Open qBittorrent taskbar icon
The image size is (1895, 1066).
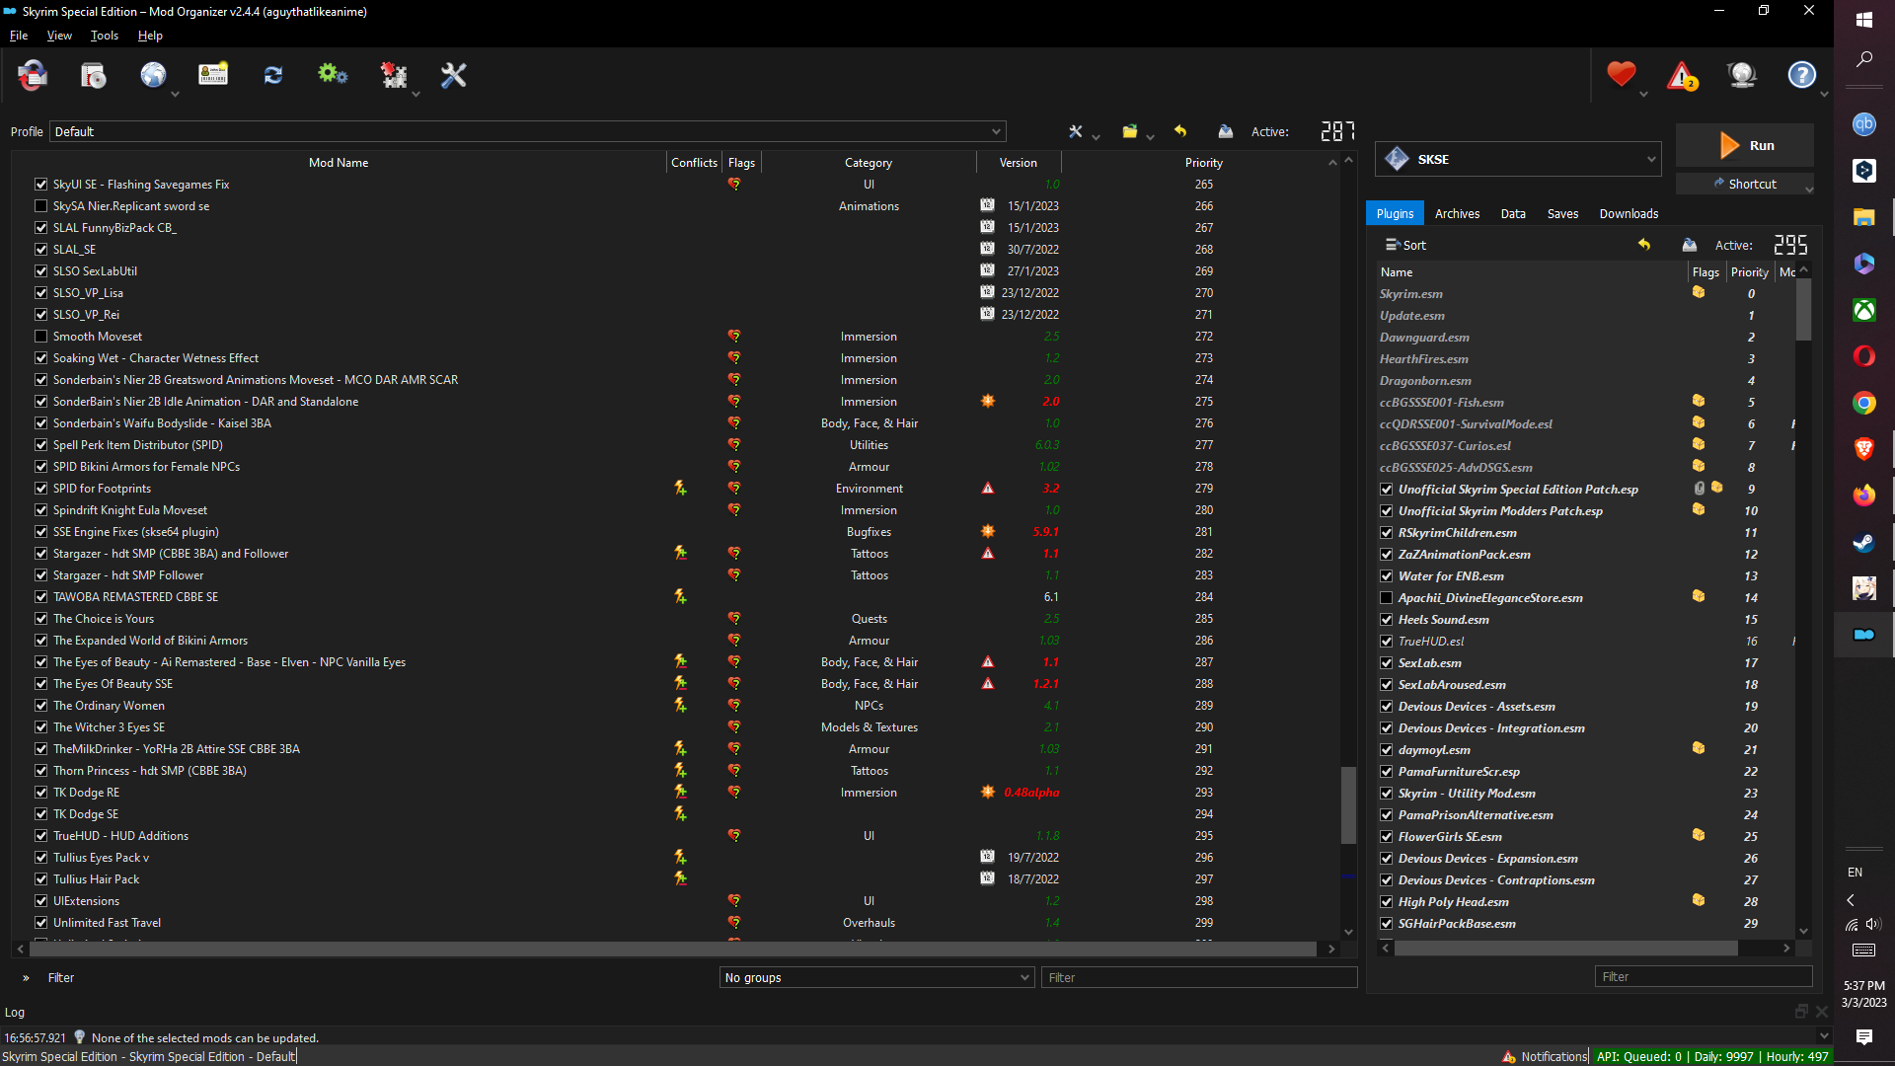click(x=1863, y=123)
